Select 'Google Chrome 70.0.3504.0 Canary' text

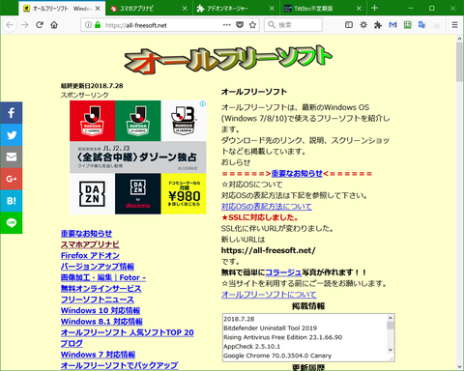click(277, 356)
